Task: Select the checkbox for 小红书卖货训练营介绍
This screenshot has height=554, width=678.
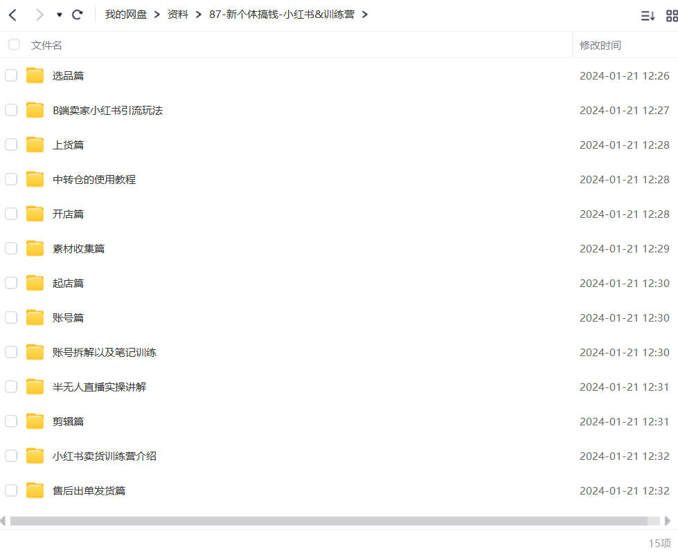Action: (11, 456)
